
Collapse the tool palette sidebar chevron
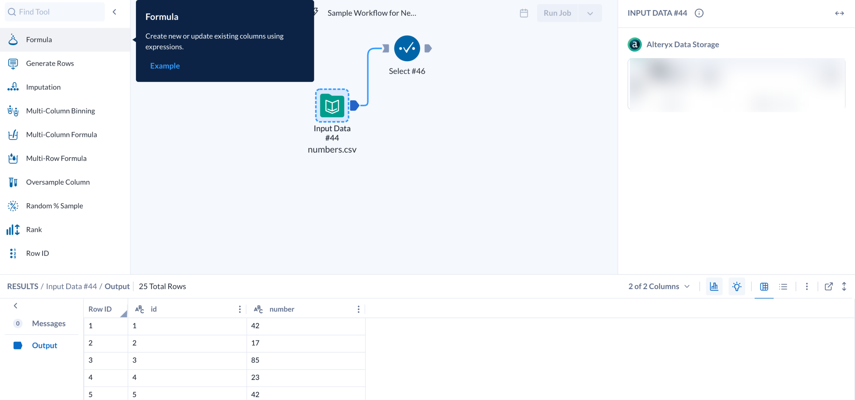pyautogui.click(x=115, y=12)
